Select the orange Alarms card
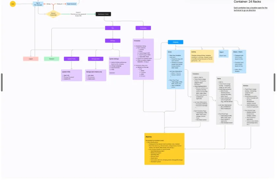Viewport: 277px width, 180px height. 165,149
